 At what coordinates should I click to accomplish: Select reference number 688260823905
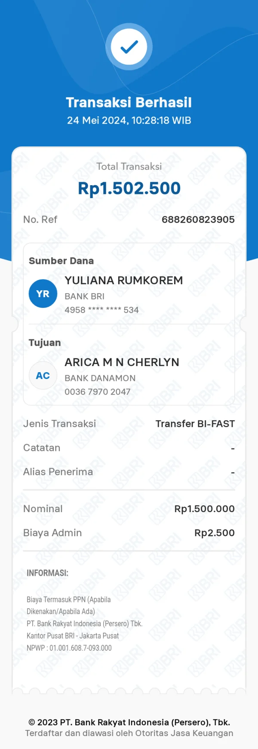pos(198,220)
